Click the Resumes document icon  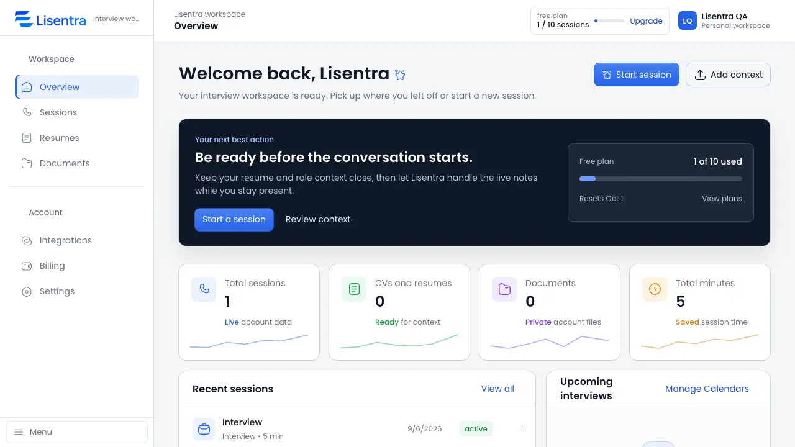click(x=27, y=138)
